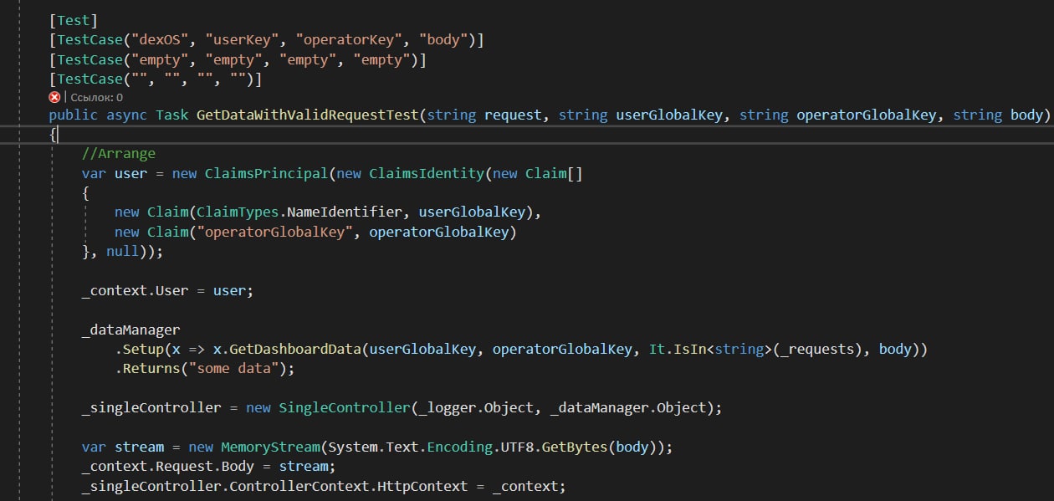Click the ClaimsIdentity type name

pos(427,174)
